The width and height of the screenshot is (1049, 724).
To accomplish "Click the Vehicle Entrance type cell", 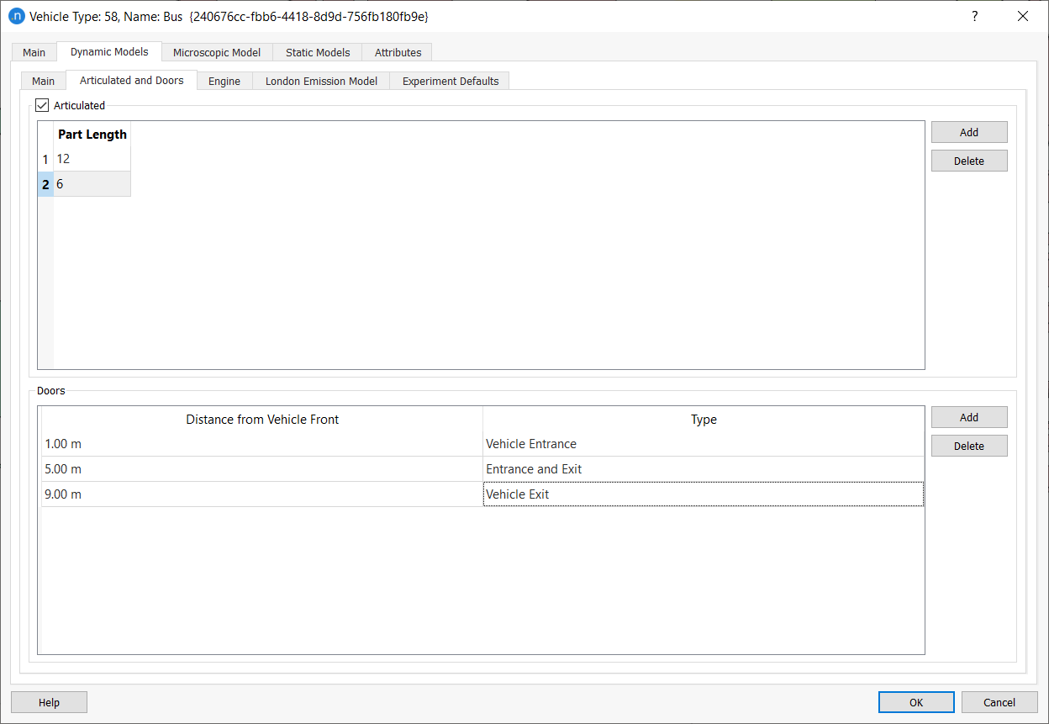I will [x=703, y=444].
